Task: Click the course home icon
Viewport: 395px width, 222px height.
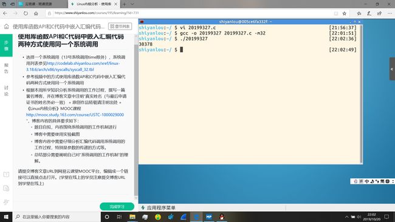Action: click(x=6, y=27)
